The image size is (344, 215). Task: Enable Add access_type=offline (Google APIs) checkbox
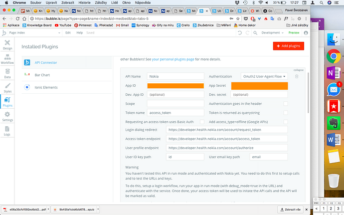coord(286,122)
